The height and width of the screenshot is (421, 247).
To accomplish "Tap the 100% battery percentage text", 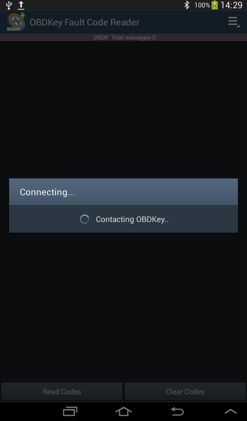I will 202,5.
